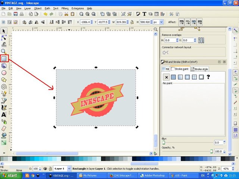Viewport: 239px width, 179px height.
Task: Toggle Affect stroke width scaling
Action: click(x=181, y=22)
